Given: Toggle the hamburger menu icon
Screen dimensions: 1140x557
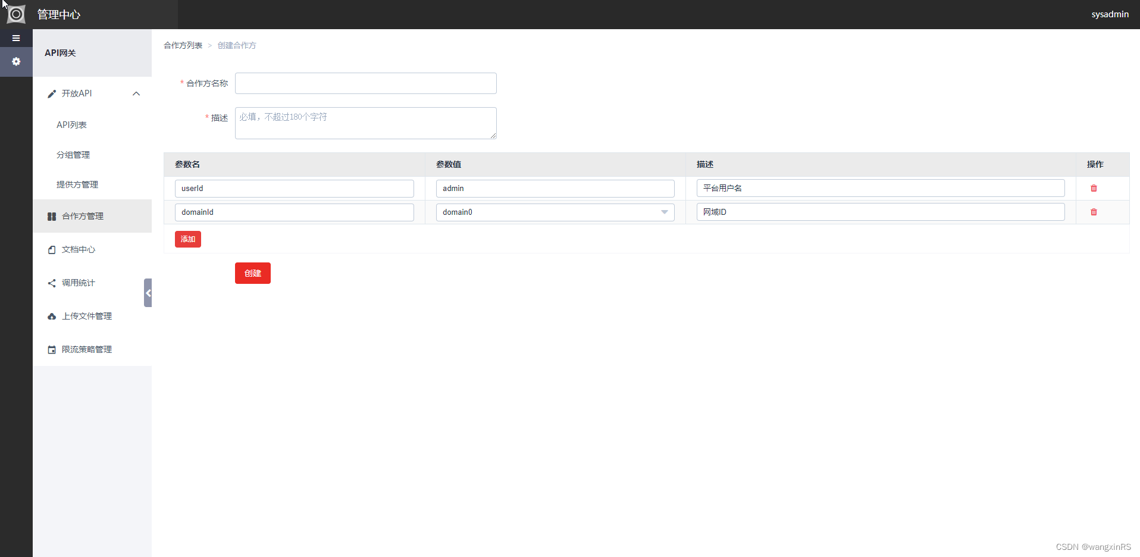Looking at the screenshot, I should click(x=16, y=38).
